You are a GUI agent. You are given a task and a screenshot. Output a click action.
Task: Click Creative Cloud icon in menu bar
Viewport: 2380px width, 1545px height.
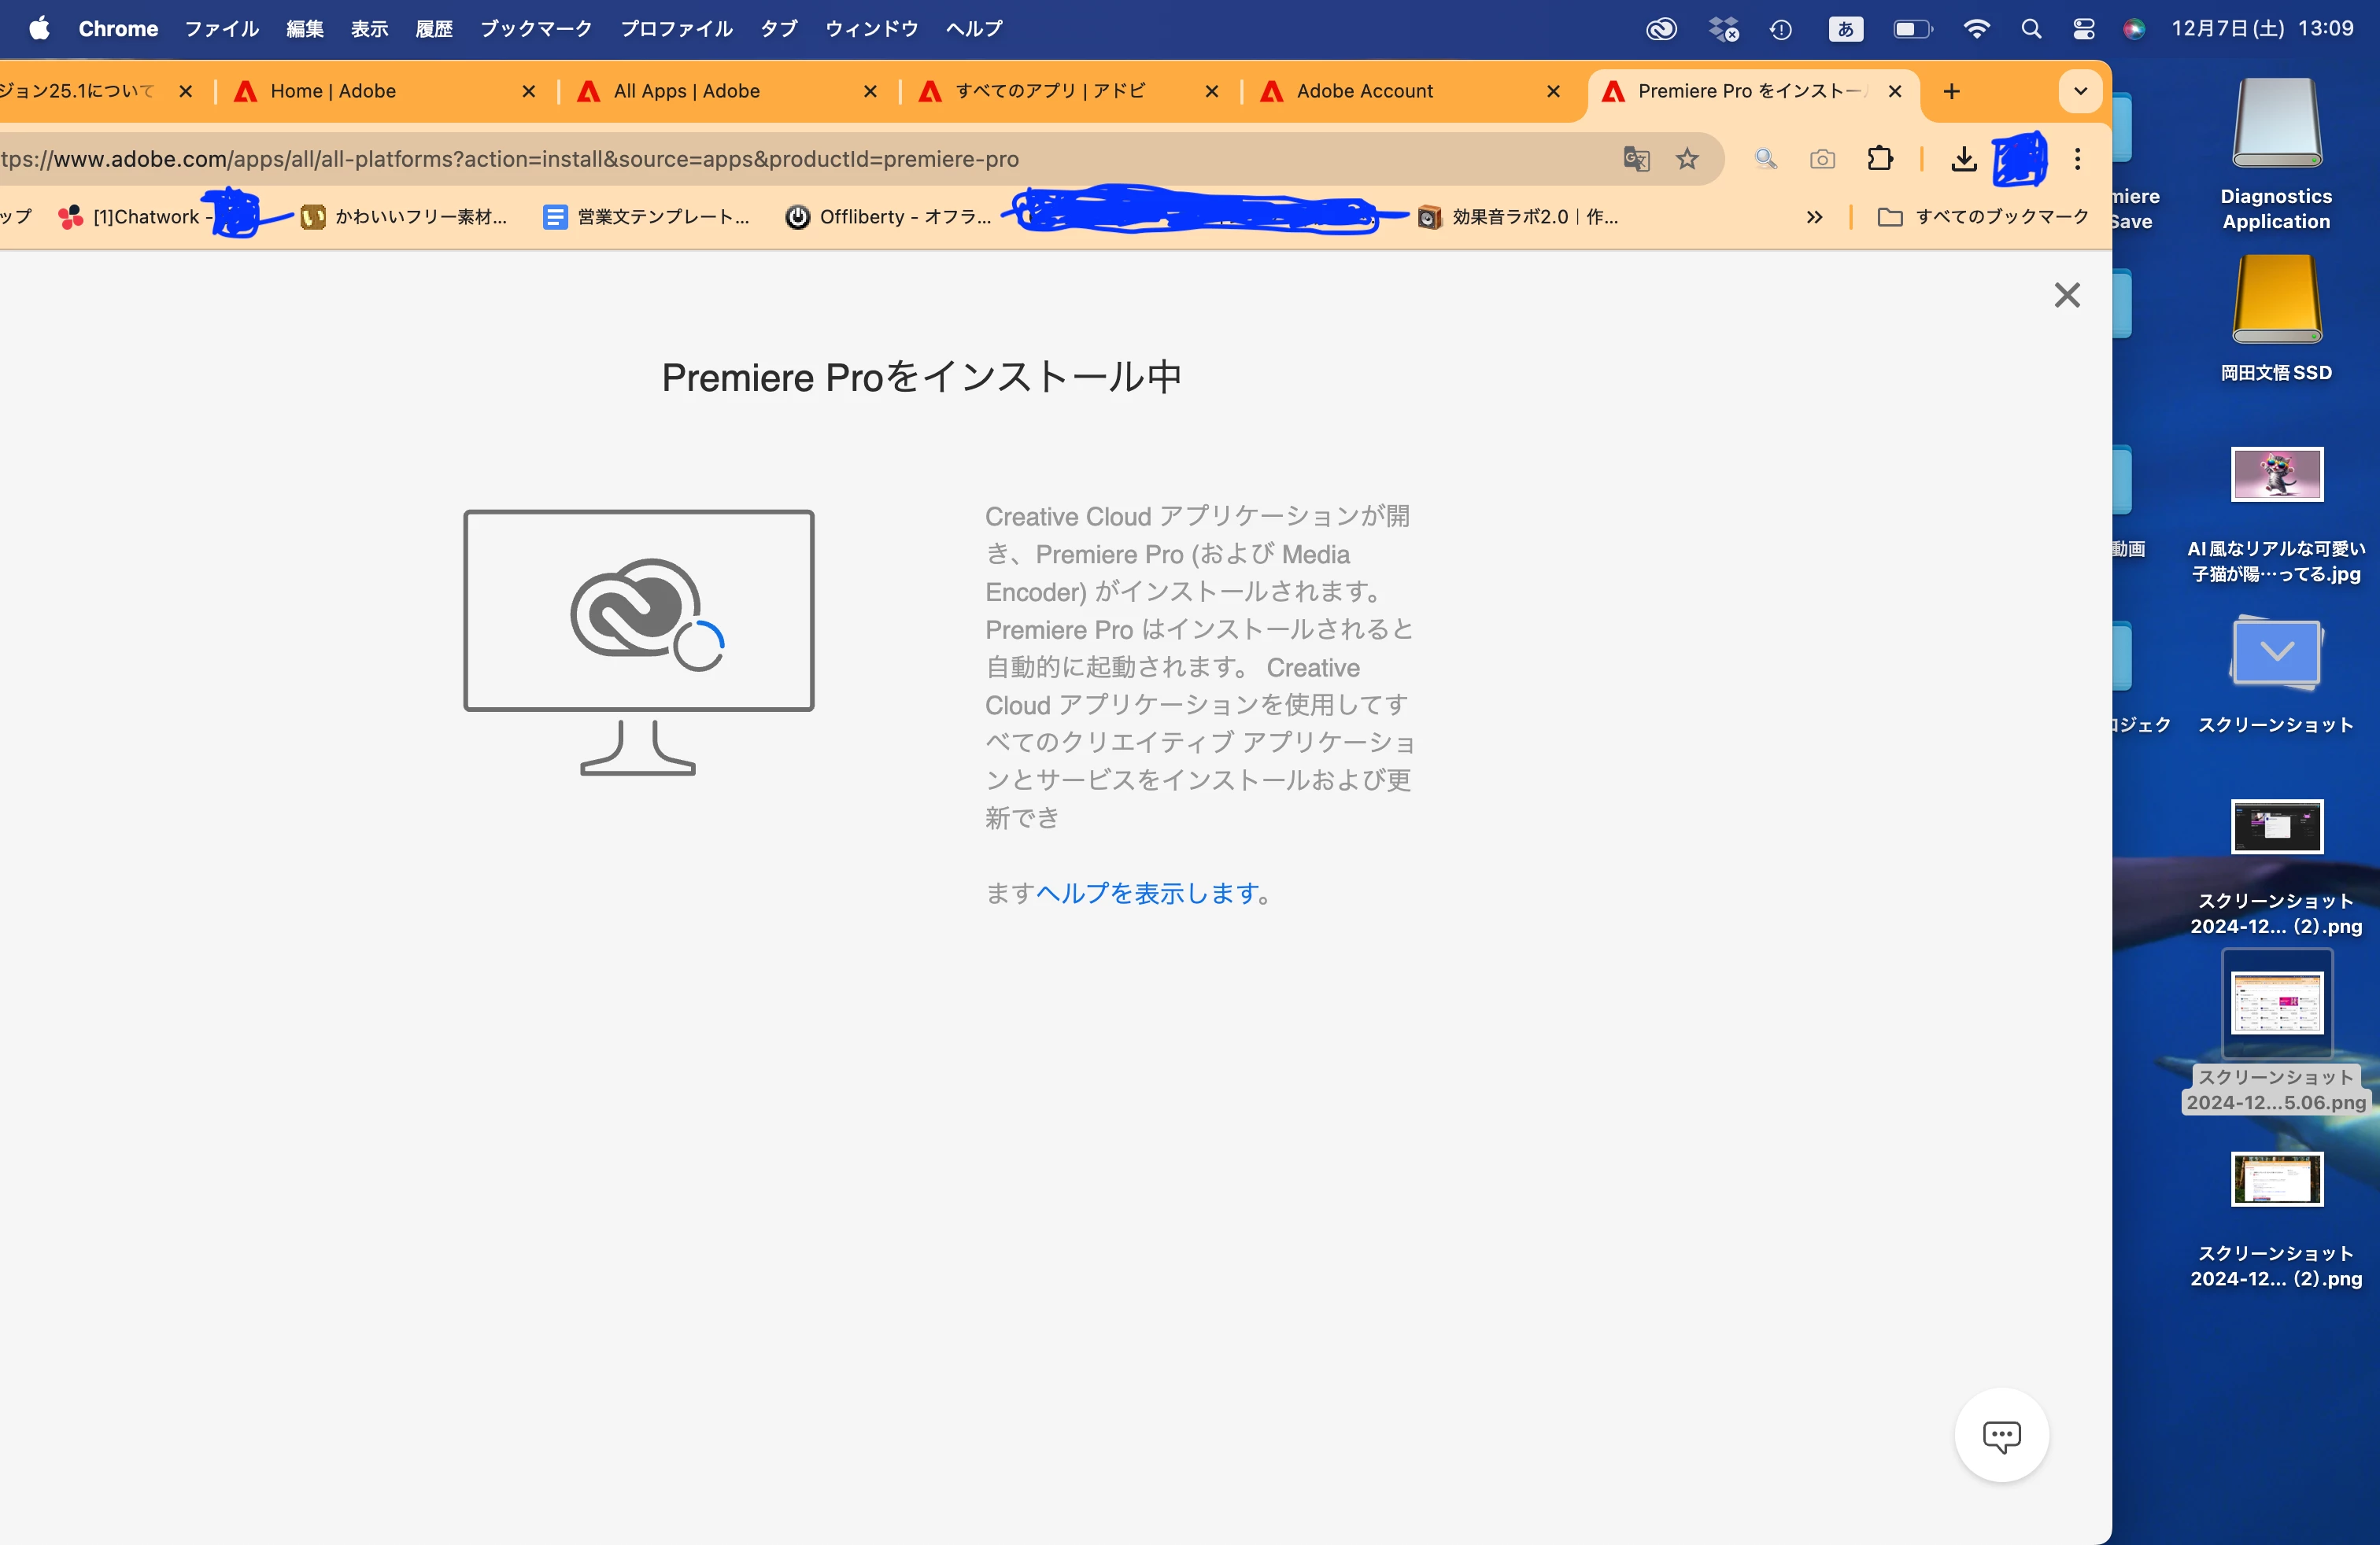pyautogui.click(x=1661, y=29)
